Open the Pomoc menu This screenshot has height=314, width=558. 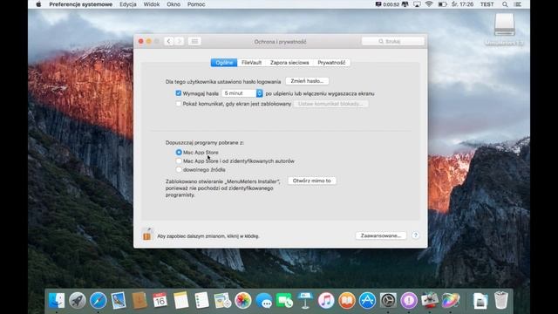tap(196, 4)
